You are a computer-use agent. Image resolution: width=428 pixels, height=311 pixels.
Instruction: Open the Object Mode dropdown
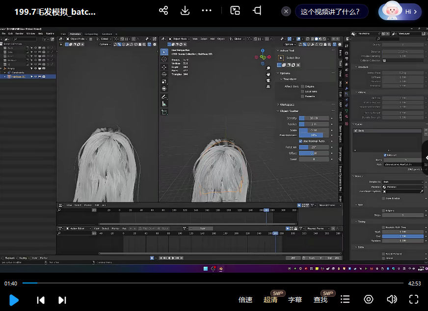179,39
